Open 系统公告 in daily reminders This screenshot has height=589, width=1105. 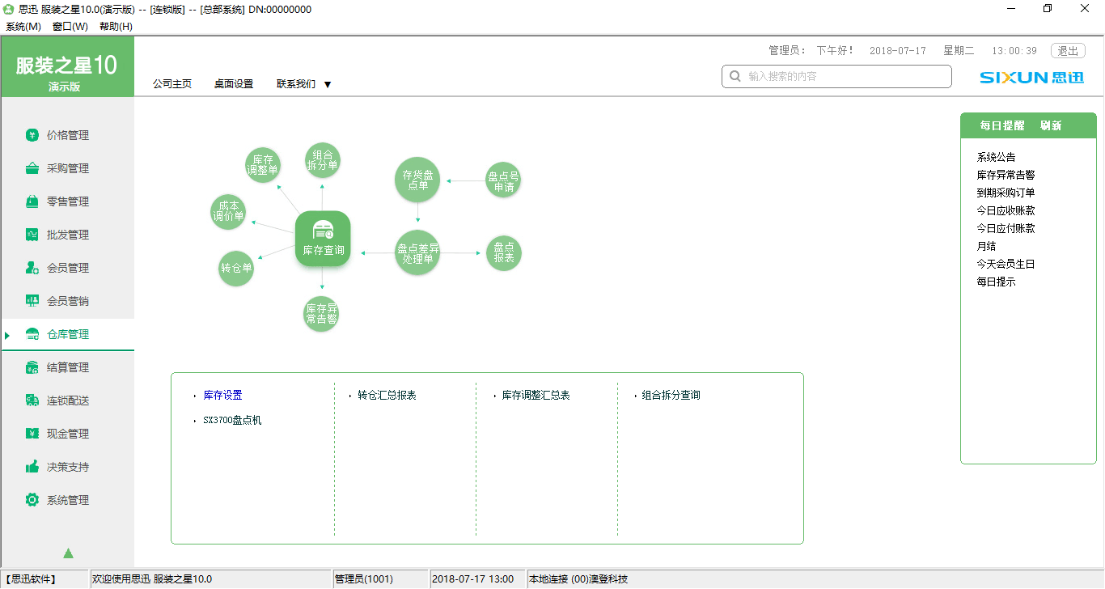coord(996,157)
